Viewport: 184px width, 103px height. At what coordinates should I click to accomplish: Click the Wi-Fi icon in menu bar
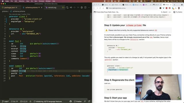[x=159, y=1]
